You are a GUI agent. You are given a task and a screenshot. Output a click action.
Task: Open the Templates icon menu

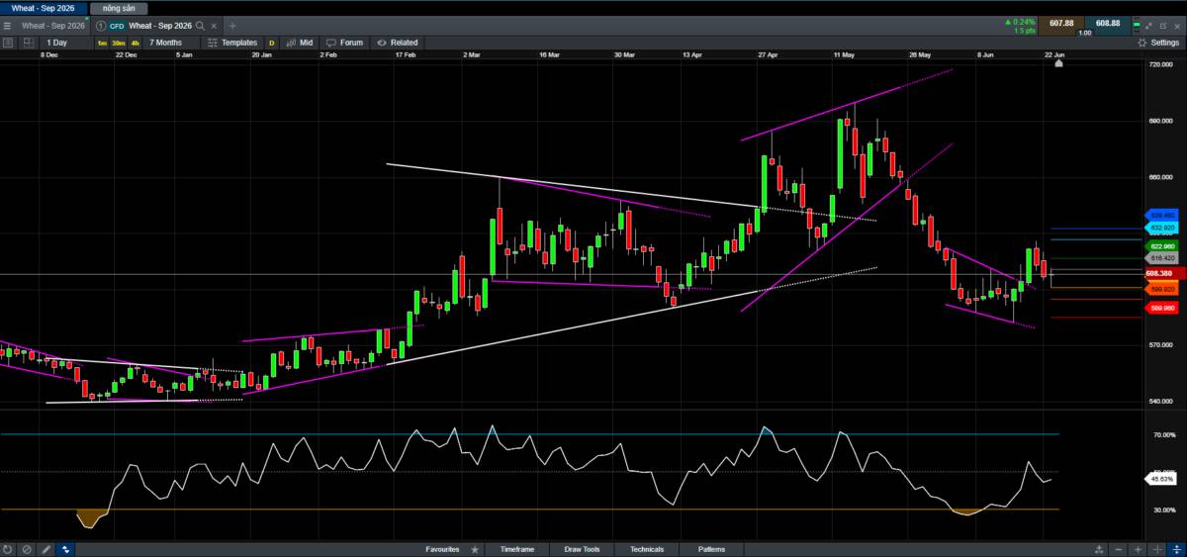pyautogui.click(x=212, y=43)
